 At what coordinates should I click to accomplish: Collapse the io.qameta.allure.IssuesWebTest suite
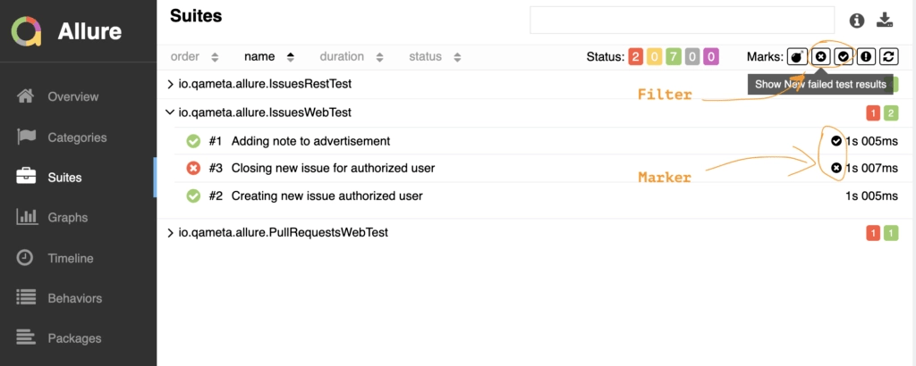pyautogui.click(x=171, y=112)
